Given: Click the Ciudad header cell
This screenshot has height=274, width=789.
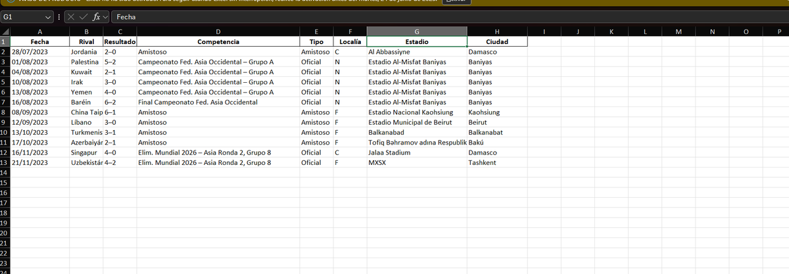Looking at the screenshot, I should pyautogui.click(x=496, y=41).
